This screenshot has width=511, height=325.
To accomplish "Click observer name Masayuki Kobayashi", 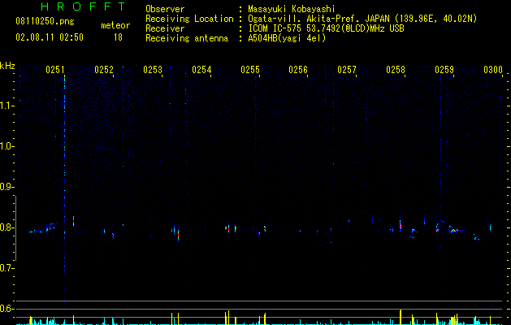I will [292, 9].
